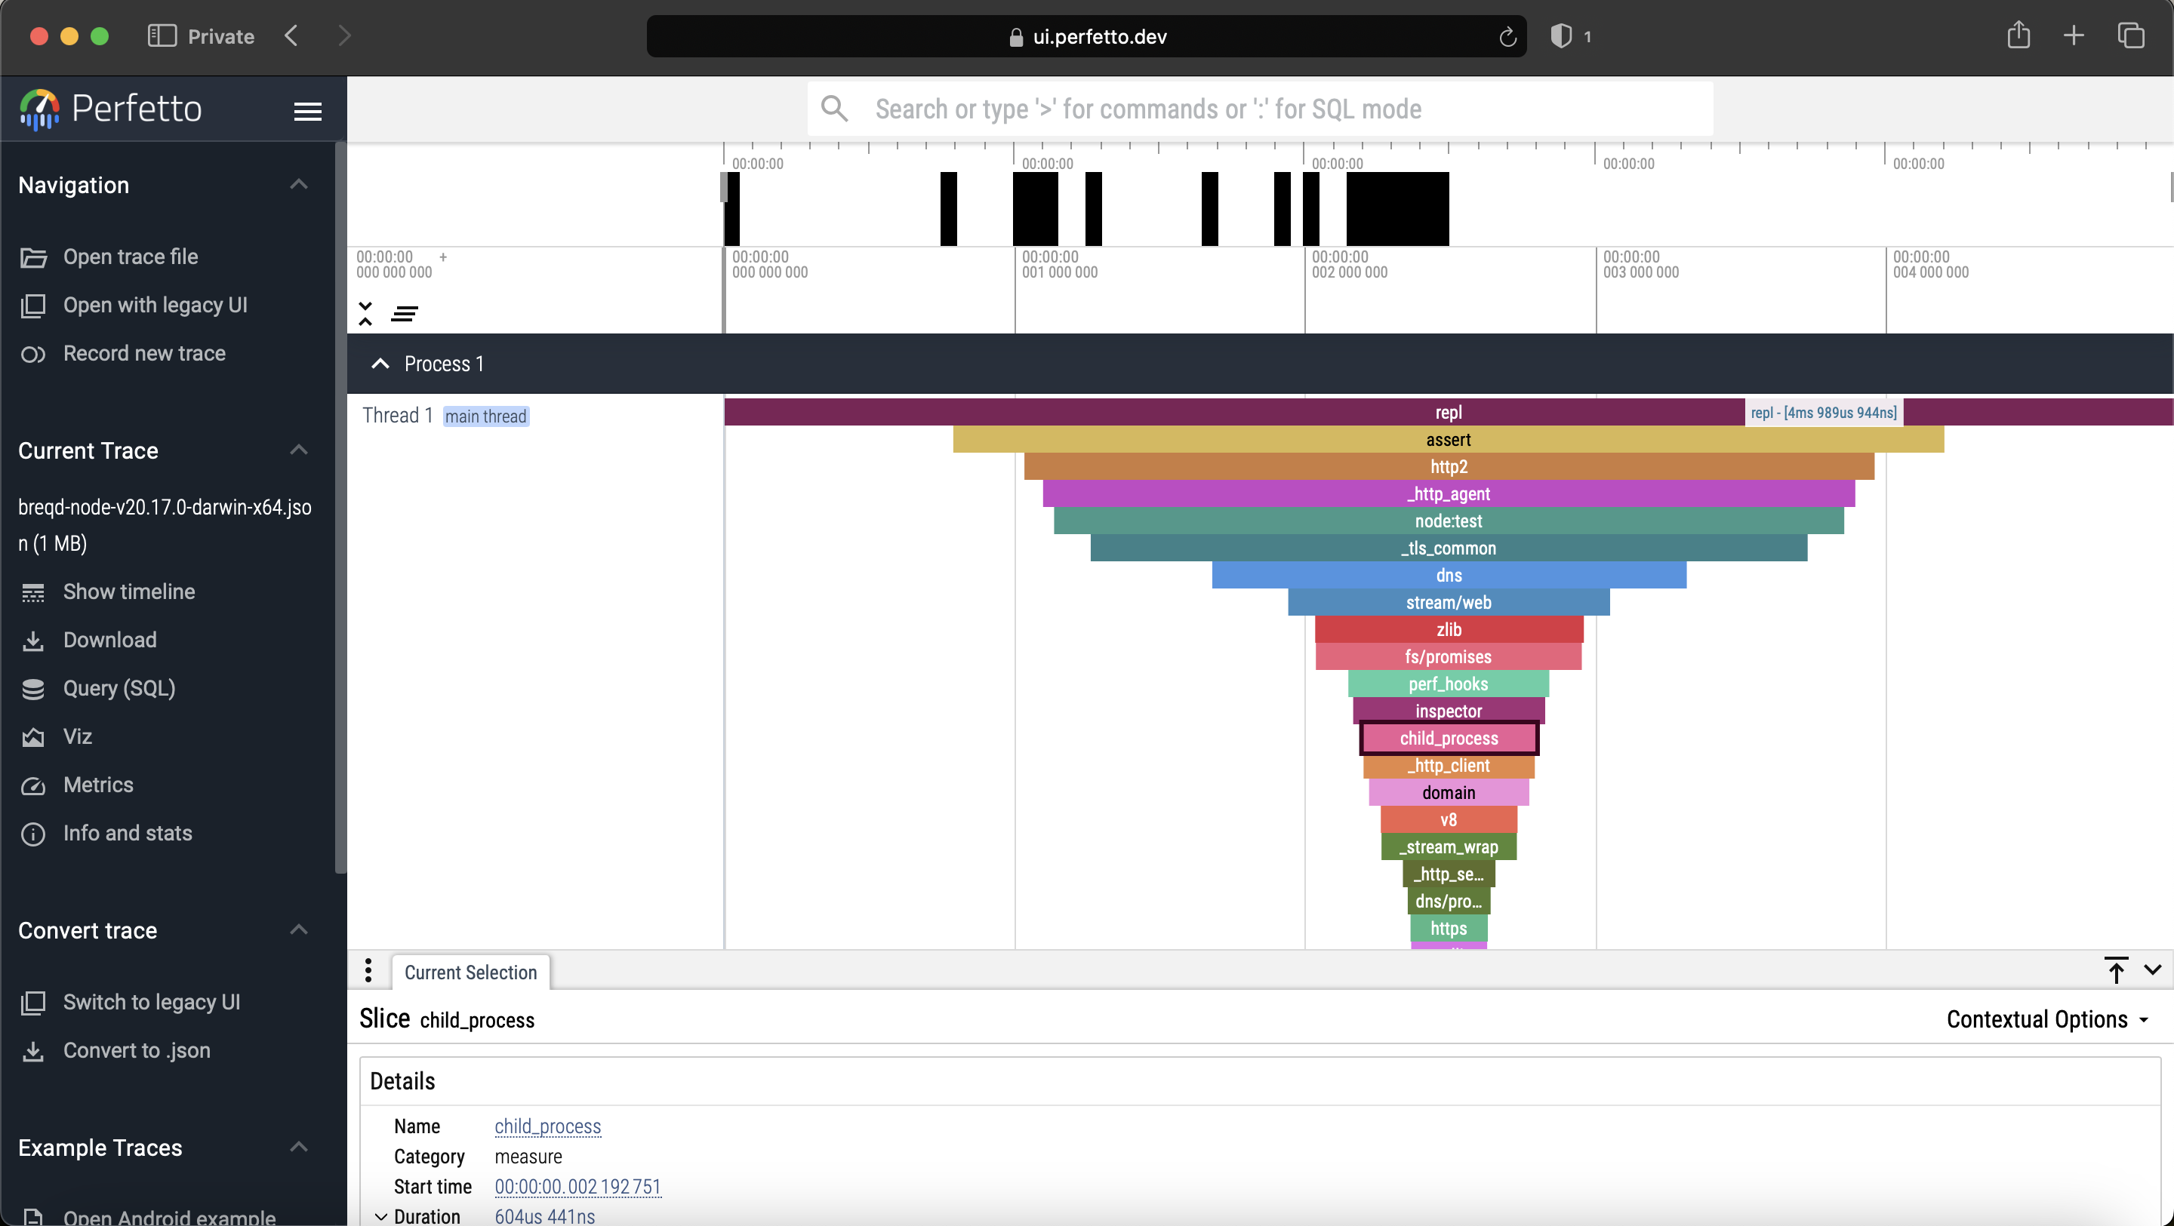2174x1226 pixels.
Task: Collapse the Navigation section
Action: [x=299, y=185]
